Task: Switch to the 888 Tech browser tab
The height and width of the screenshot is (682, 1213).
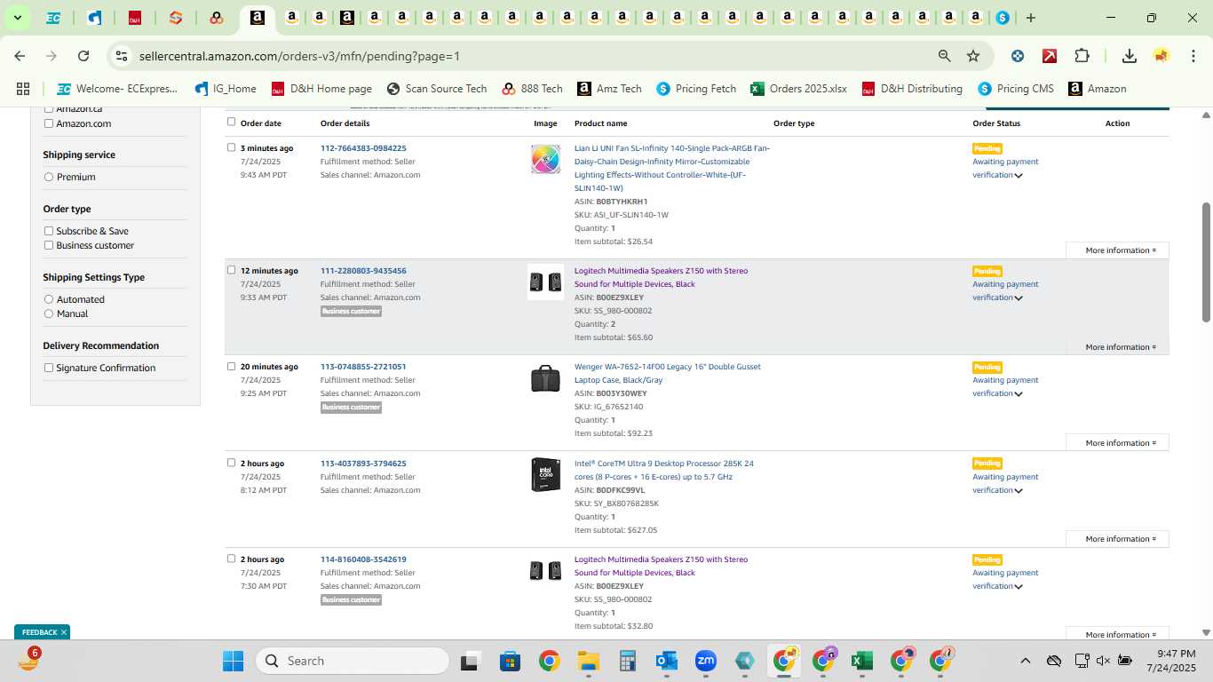Action: coord(216,18)
